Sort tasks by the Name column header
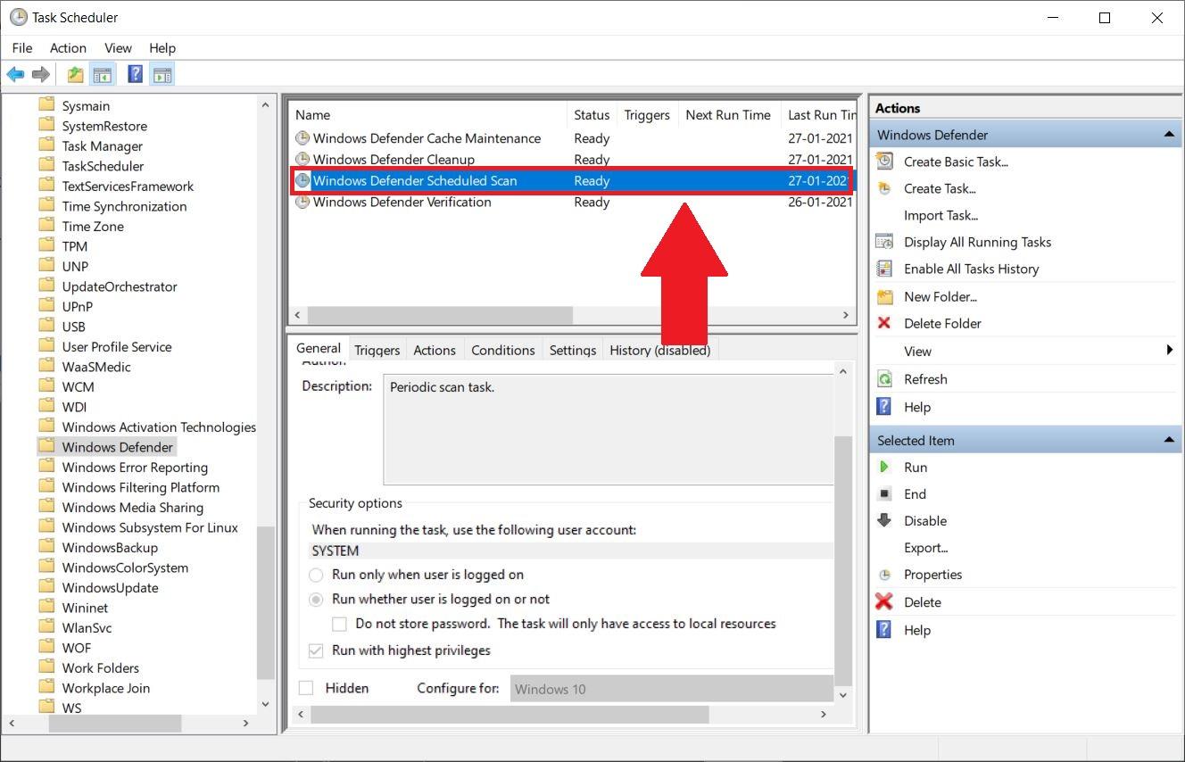This screenshot has height=762, width=1185. tap(427, 115)
